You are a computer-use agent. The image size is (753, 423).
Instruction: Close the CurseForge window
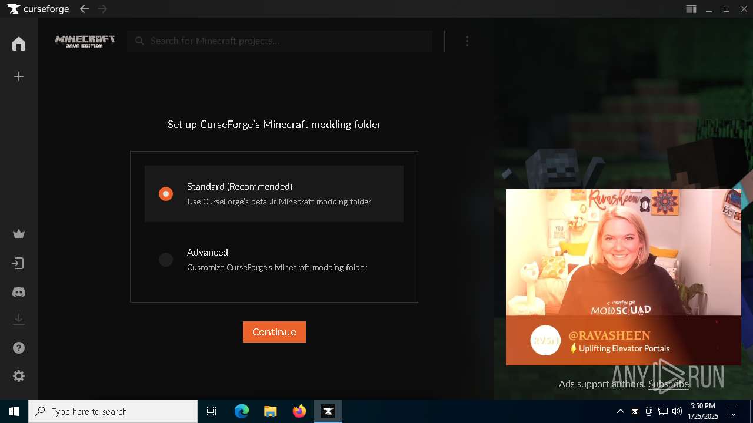744,9
